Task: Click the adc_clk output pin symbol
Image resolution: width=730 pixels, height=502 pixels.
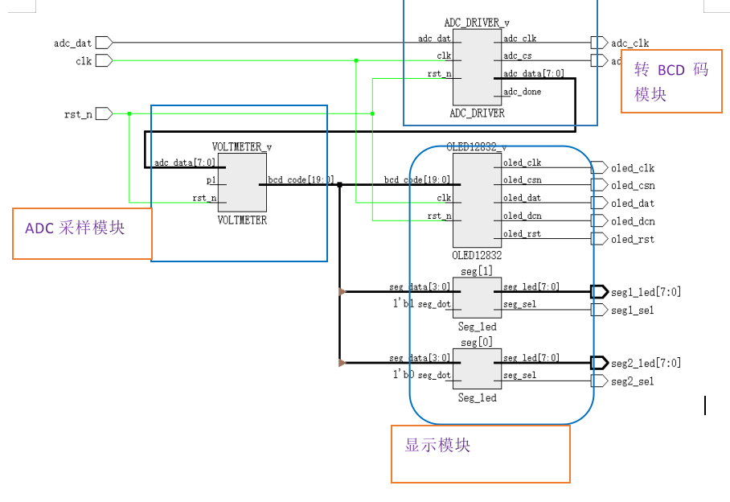Action: click(x=598, y=43)
